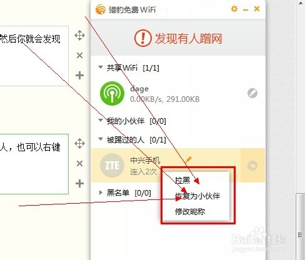The height and width of the screenshot is (260, 305).
Task: Click the exclamation warning icon
Action: [x=142, y=38]
